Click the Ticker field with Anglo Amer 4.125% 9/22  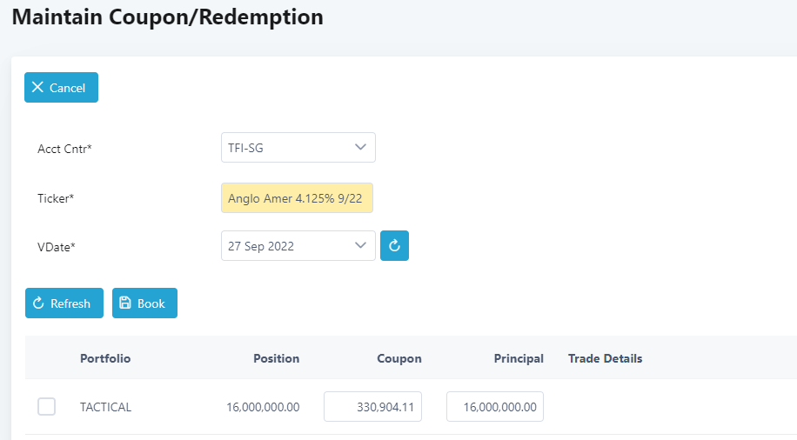[298, 198]
